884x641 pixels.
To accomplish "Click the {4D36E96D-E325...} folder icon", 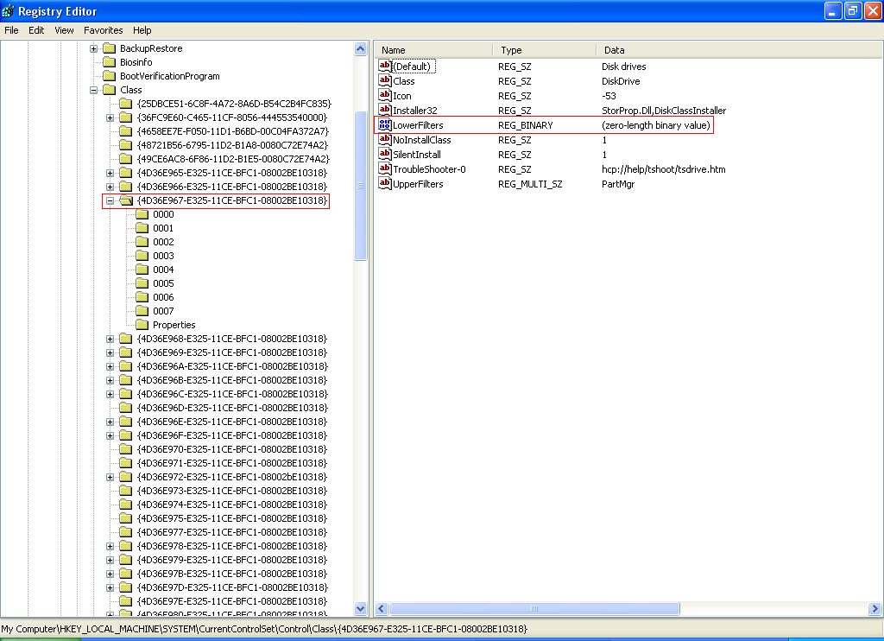I will click(126, 408).
